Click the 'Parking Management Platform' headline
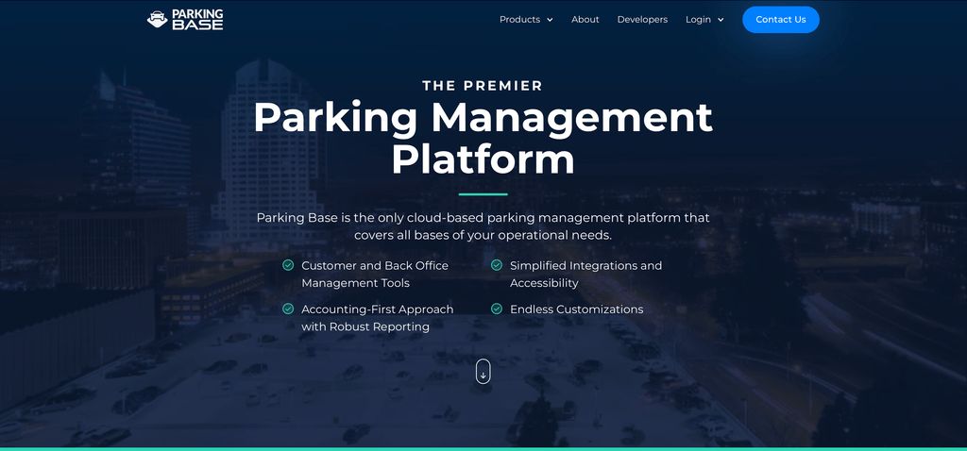The height and width of the screenshot is (451, 967). click(483, 139)
